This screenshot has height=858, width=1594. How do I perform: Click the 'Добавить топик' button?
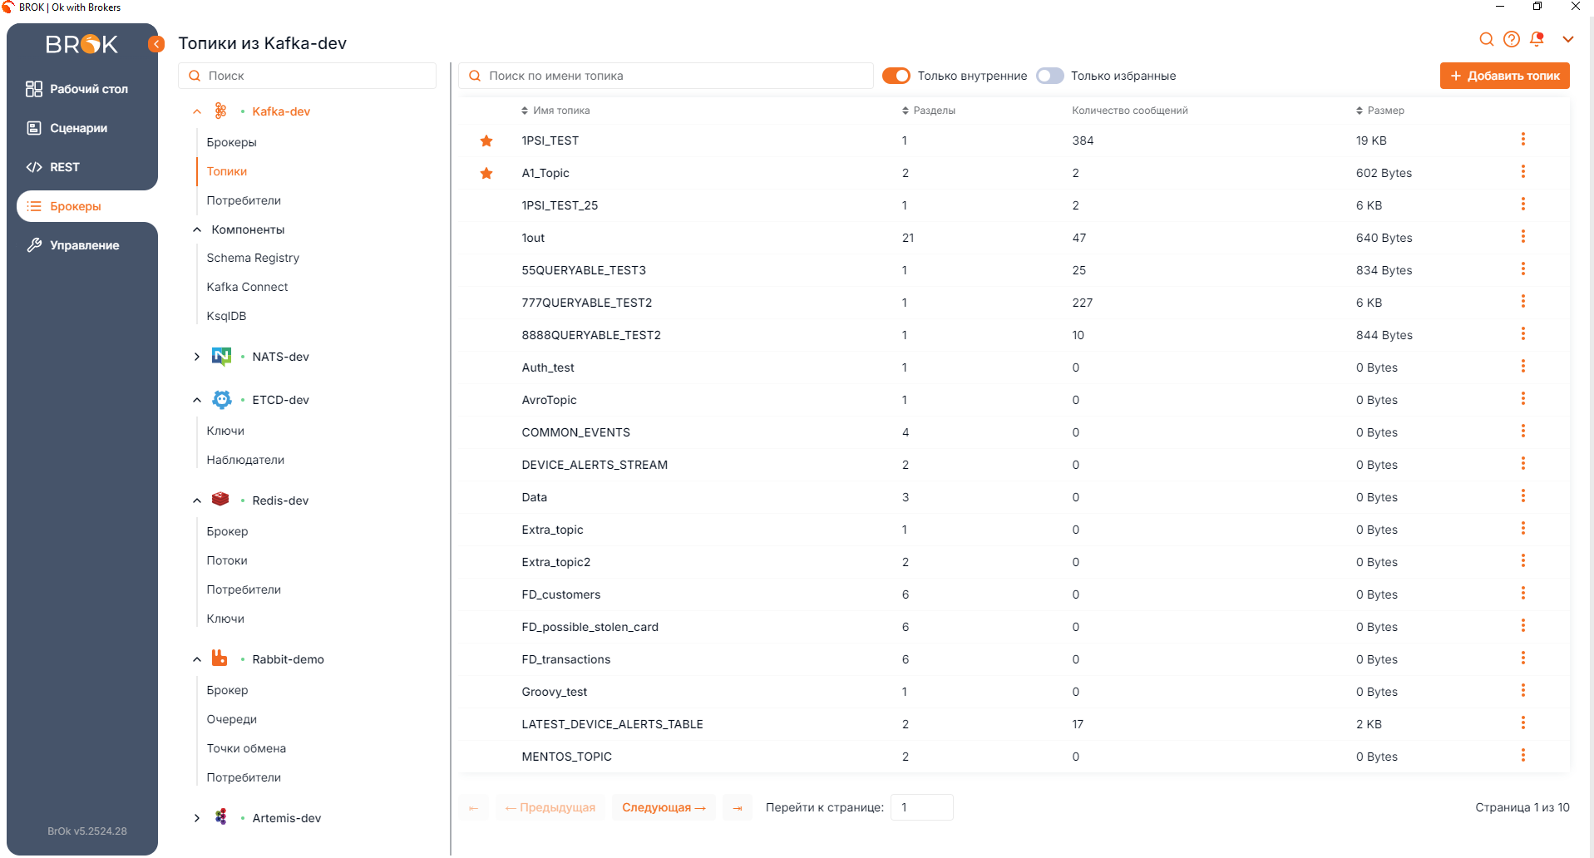pos(1504,76)
